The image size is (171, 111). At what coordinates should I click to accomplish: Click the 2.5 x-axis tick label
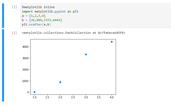coord(73,97)
